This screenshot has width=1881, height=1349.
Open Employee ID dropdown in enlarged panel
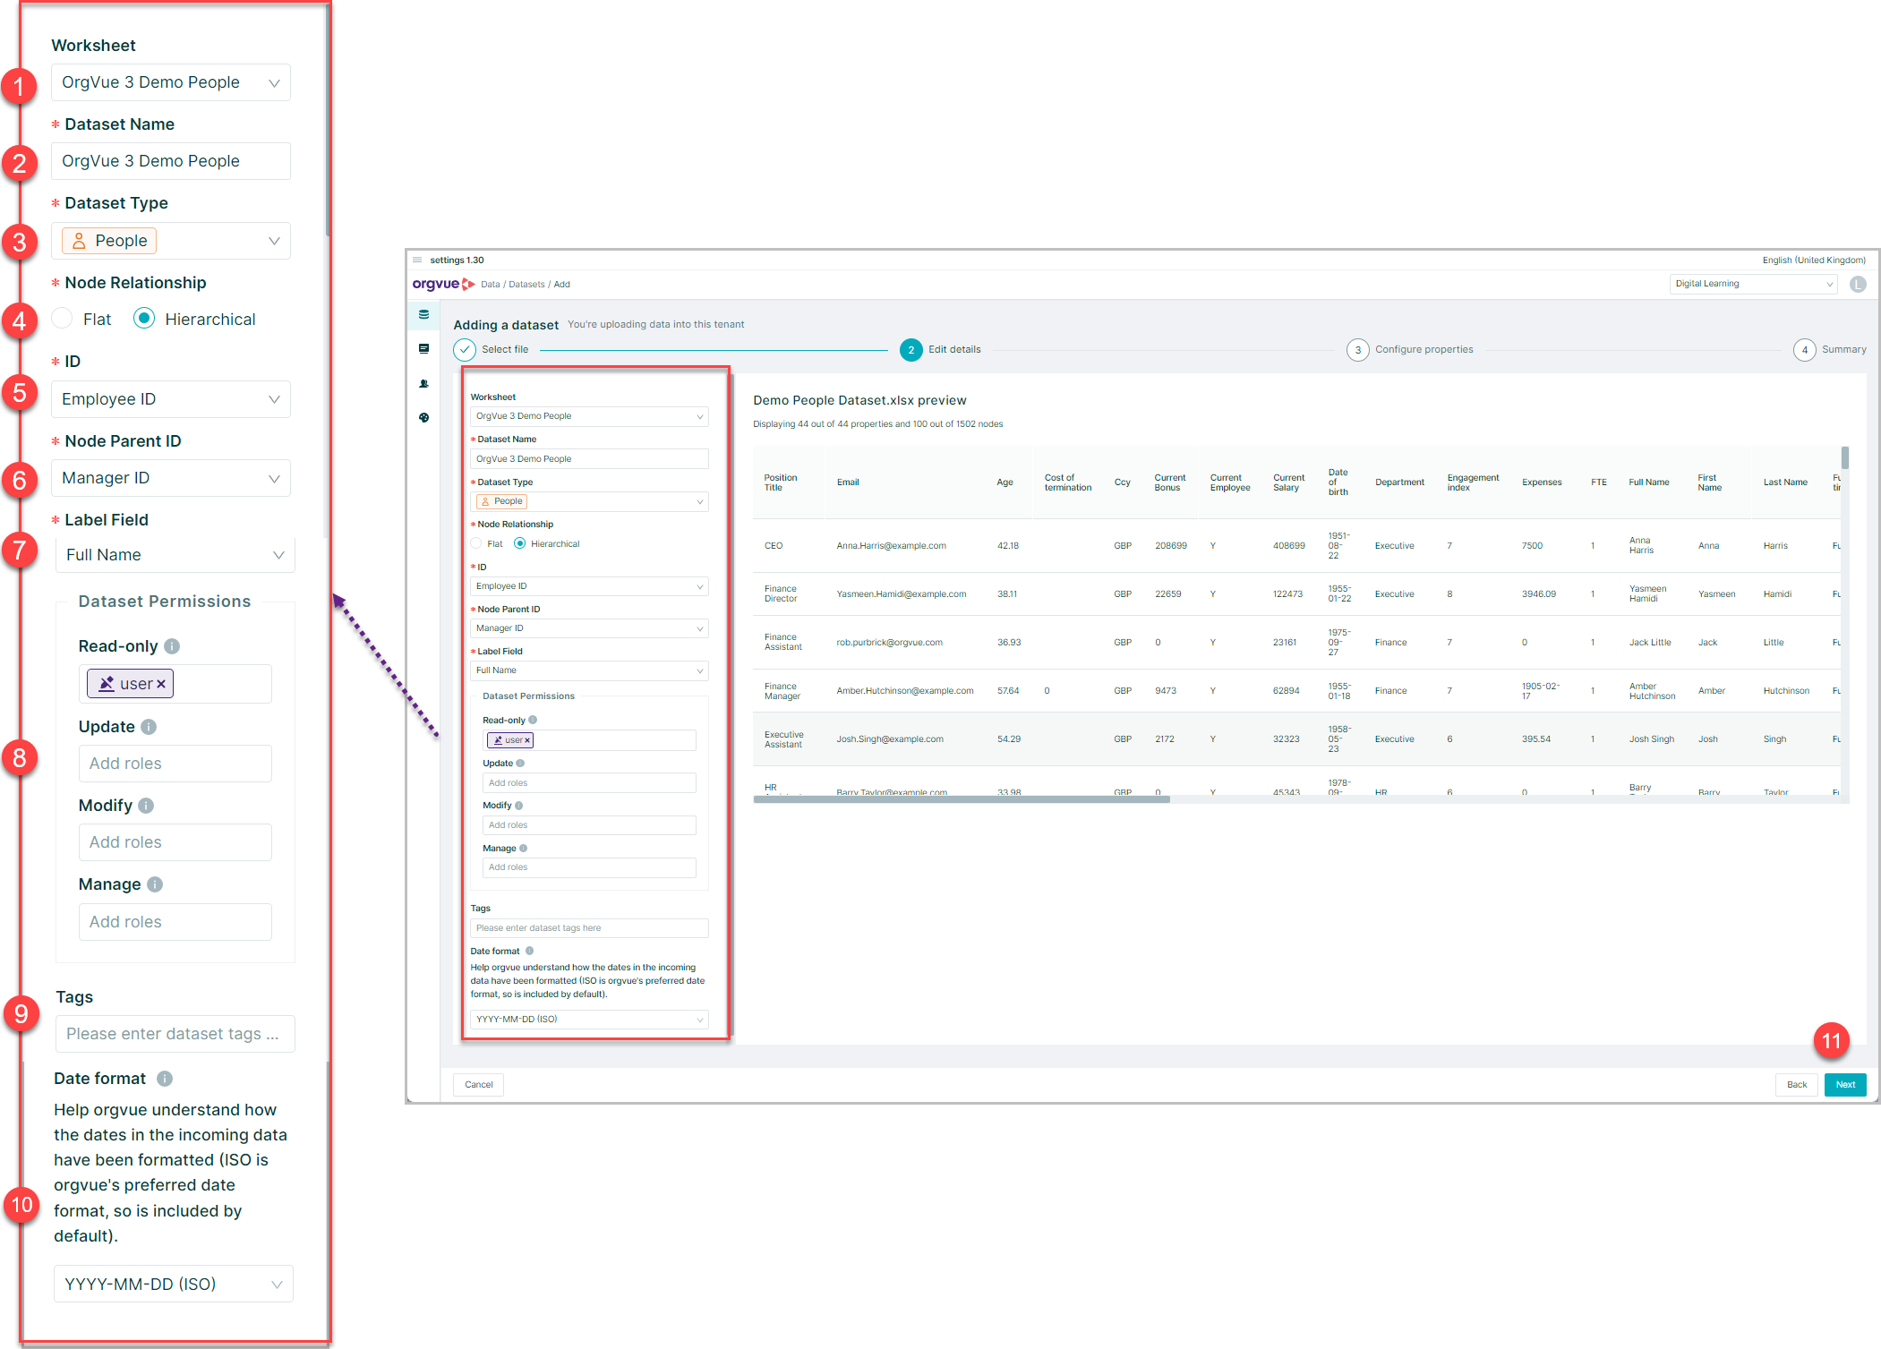[171, 399]
